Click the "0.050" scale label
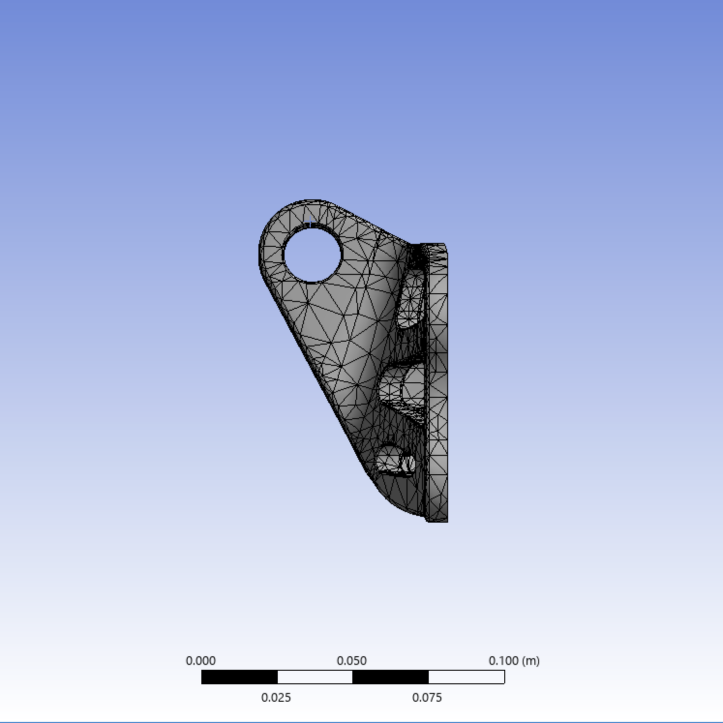 click(x=352, y=661)
